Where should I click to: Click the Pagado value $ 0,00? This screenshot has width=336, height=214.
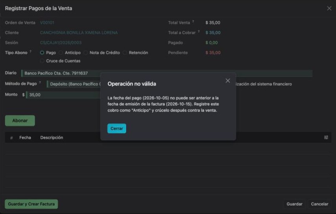(212, 43)
